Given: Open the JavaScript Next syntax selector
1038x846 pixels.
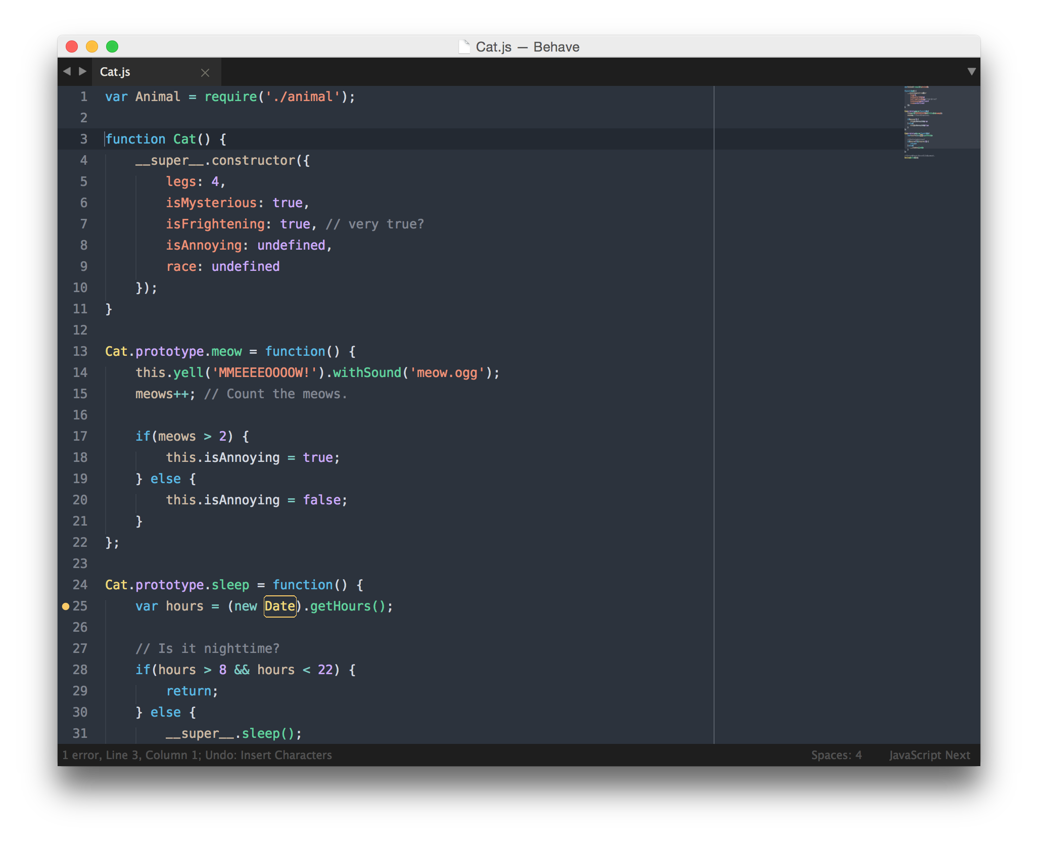Looking at the screenshot, I should click(x=929, y=755).
